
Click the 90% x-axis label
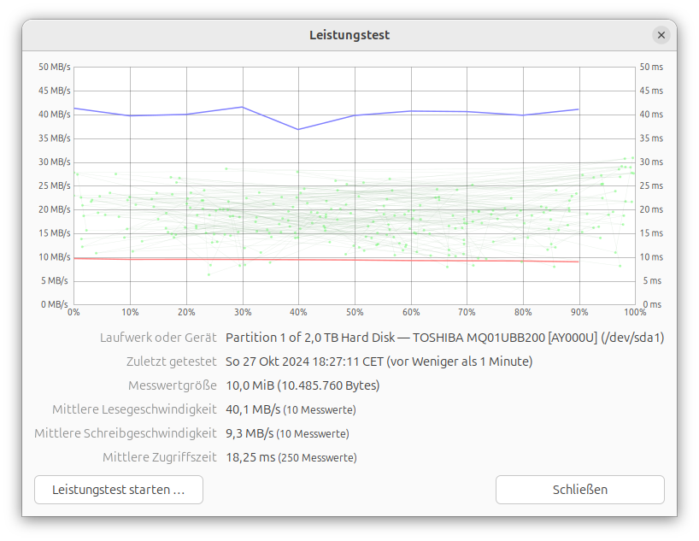coord(579,313)
